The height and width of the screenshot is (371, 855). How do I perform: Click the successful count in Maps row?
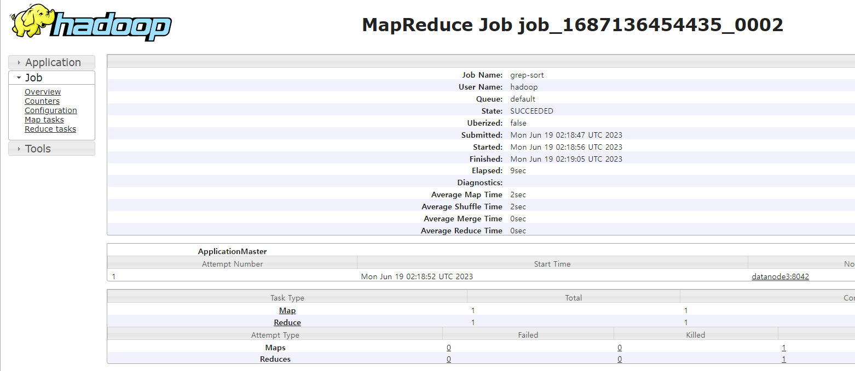784,348
